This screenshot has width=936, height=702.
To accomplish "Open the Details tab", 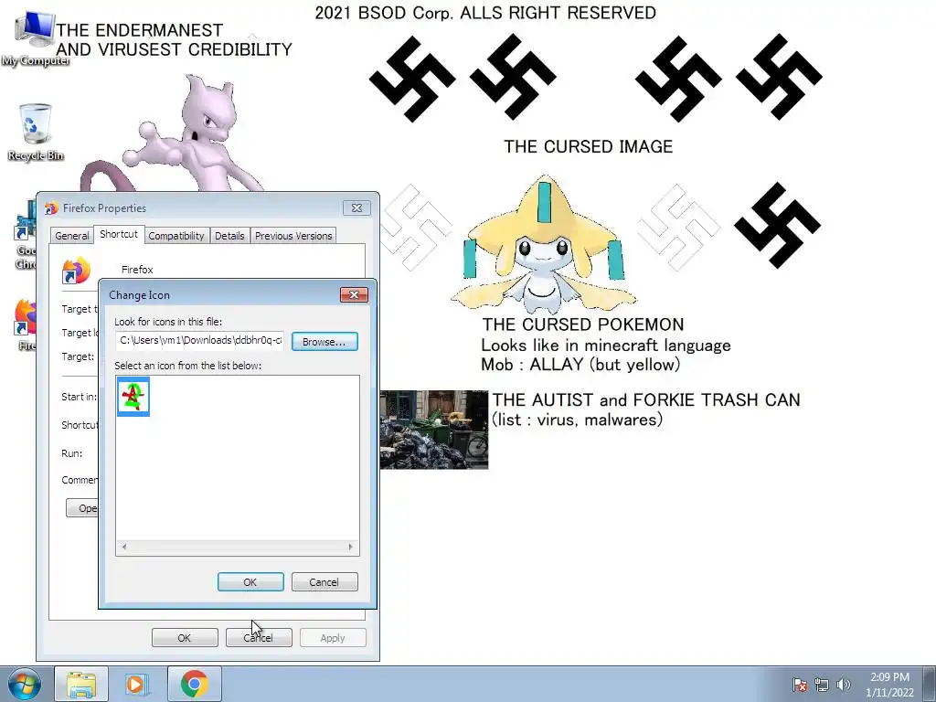I will click(229, 236).
